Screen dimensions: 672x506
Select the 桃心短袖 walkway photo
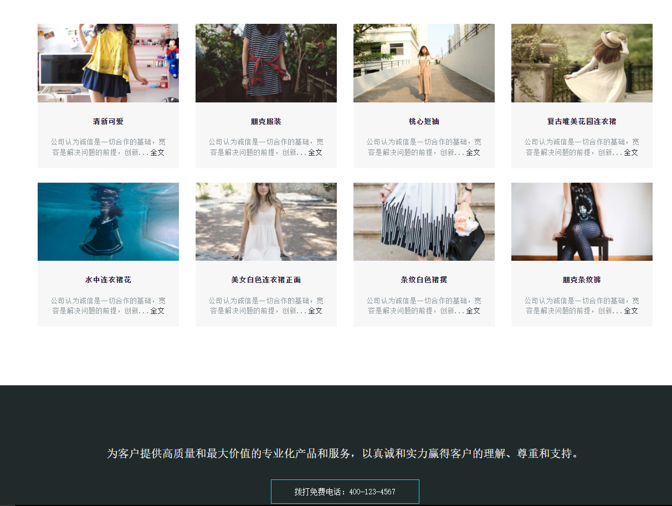pyautogui.click(x=424, y=63)
